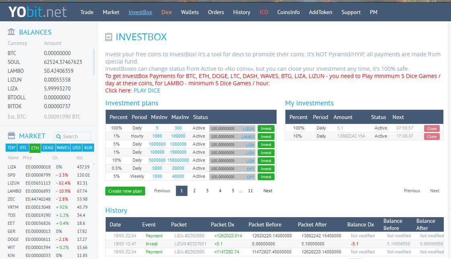Open CoinsInfo page

coord(289,12)
